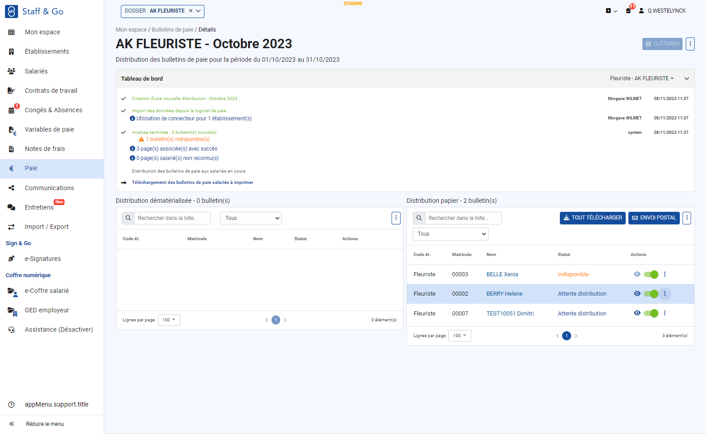View BERRY Helene payslip via eye icon
Viewport: 706px width, 434px height.
(x=637, y=293)
